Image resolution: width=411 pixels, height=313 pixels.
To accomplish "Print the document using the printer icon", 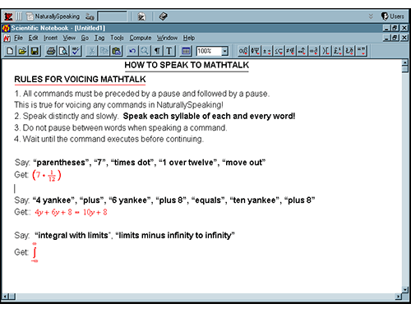I will point(51,51).
